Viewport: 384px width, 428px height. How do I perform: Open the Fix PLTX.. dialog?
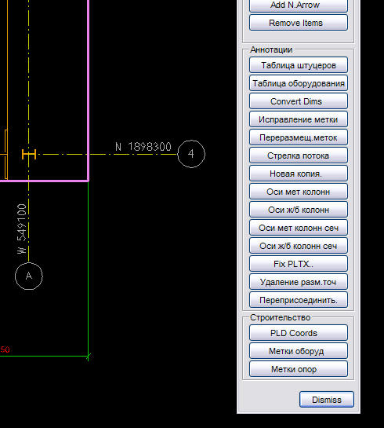[x=299, y=263]
